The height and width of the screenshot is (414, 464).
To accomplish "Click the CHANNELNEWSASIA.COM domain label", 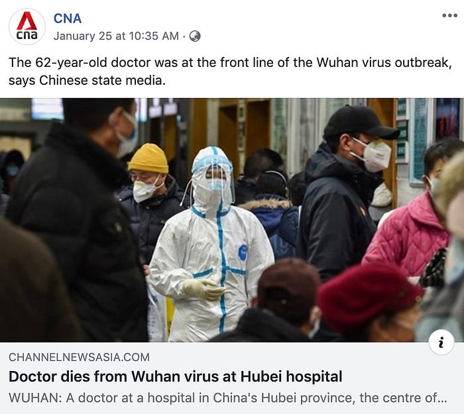I will pyautogui.click(x=79, y=357).
